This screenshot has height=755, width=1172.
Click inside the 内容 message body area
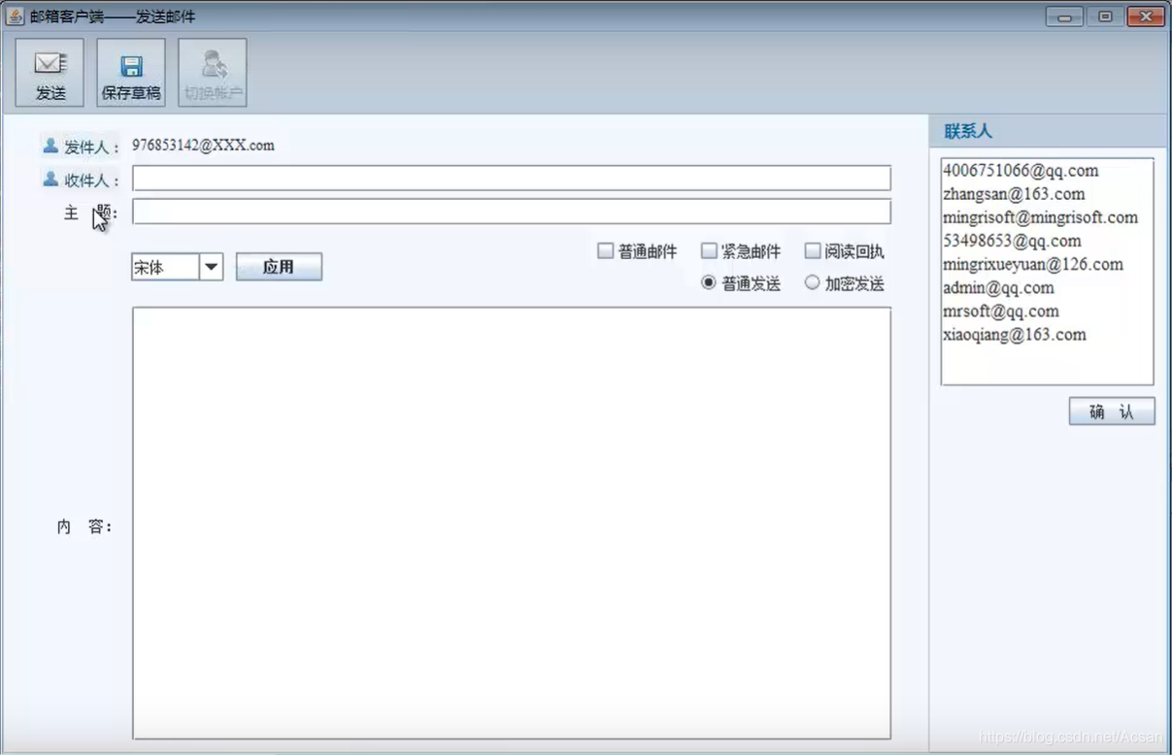point(512,523)
